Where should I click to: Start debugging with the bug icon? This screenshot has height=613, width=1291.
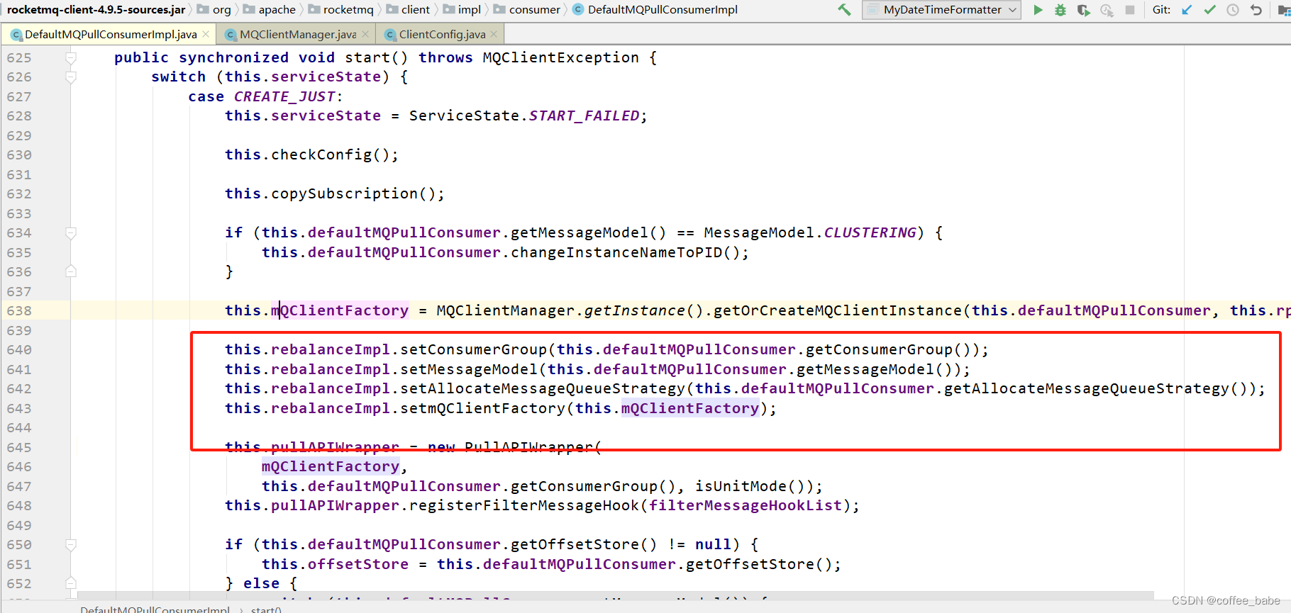[1060, 10]
